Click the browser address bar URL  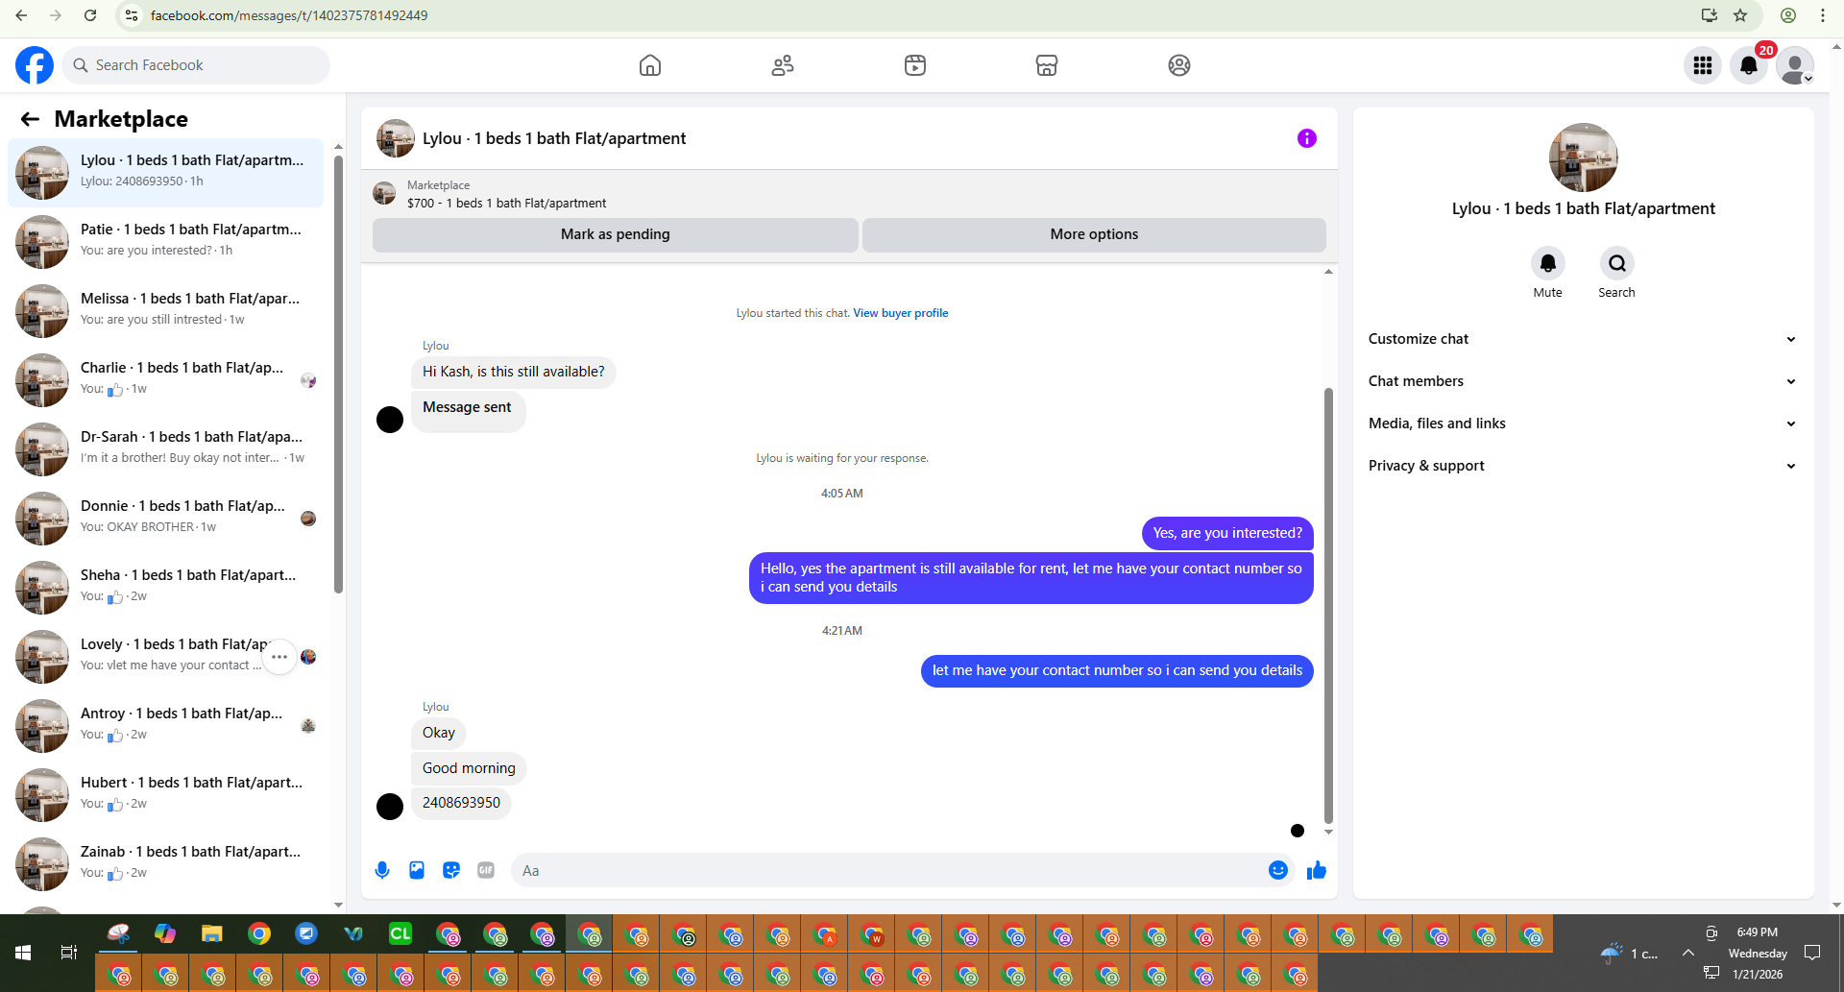pos(289,15)
